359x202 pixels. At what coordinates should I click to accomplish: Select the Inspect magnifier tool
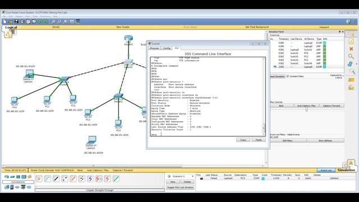pos(351,56)
